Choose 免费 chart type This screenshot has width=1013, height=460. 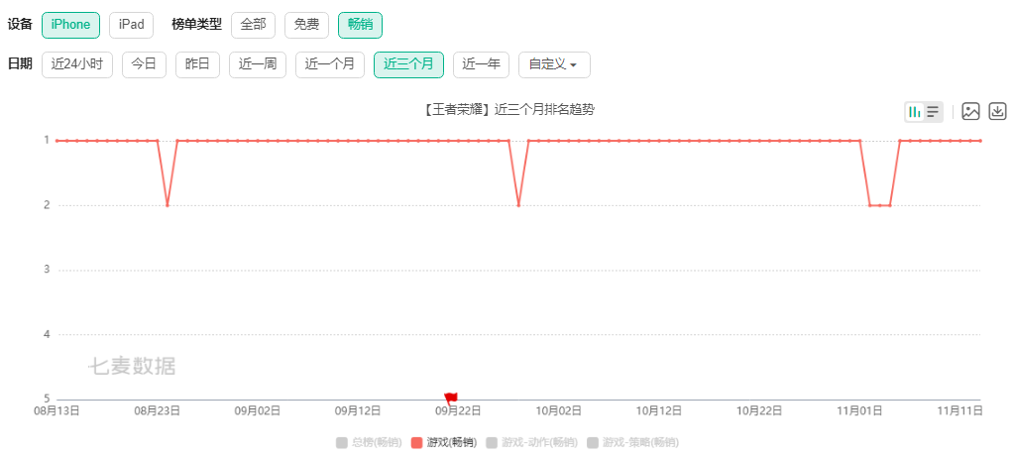(x=306, y=25)
